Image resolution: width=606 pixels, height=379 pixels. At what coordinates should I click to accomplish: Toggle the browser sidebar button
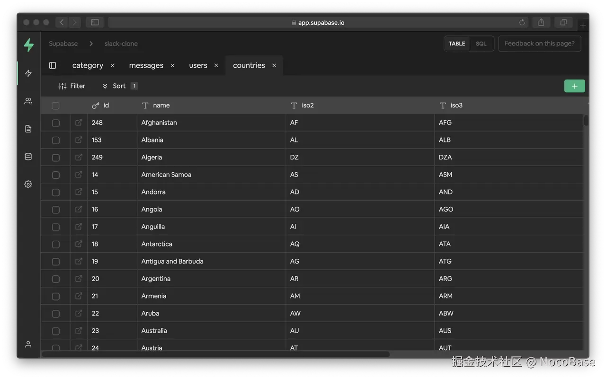(x=95, y=22)
